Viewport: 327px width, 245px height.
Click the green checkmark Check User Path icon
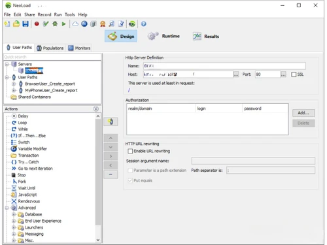[x=46, y=24]
